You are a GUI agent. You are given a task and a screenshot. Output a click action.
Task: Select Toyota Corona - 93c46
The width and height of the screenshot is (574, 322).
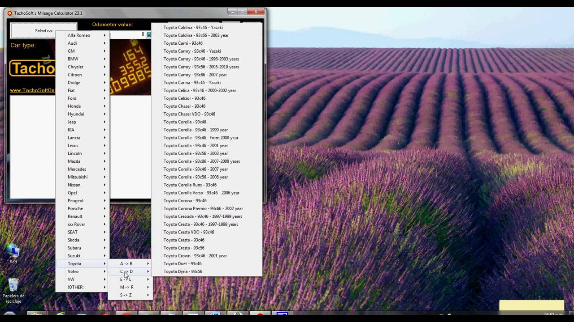coord(207,201)
